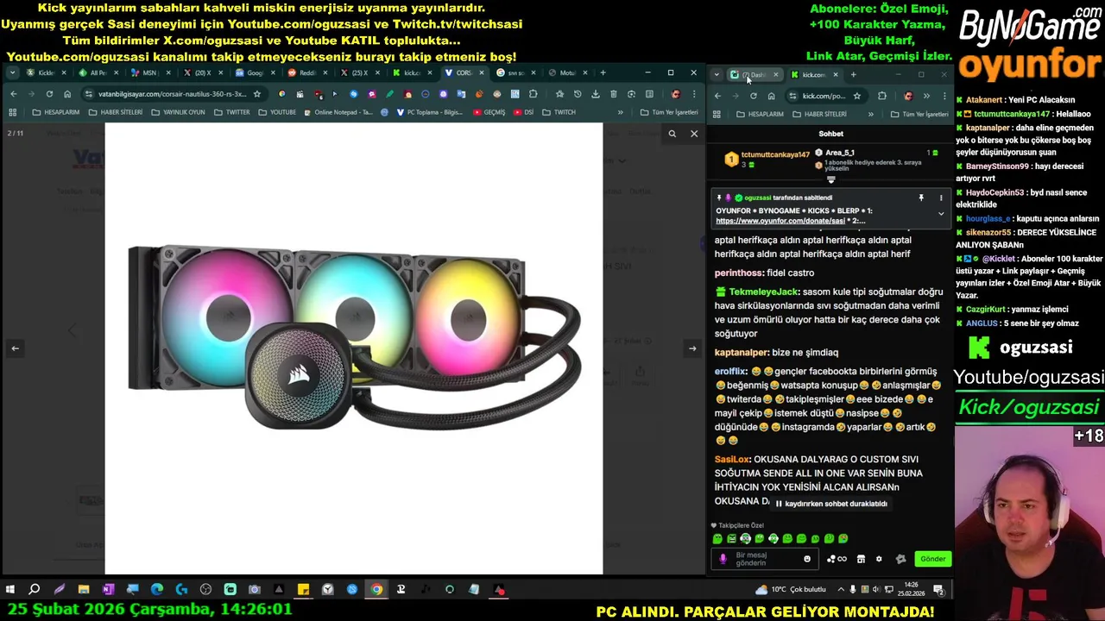The height and width of the screenshot is (621, 1105).
Task: Focus the Bir mesaj gönderin input
Action: click(x=767, y=559)
